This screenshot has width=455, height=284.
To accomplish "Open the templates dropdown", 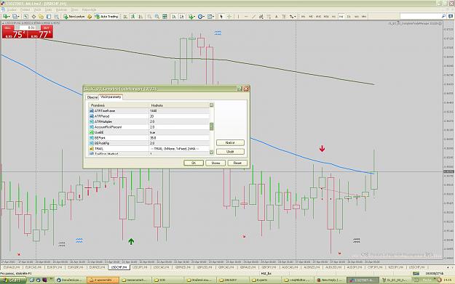I will pos(210,17).
